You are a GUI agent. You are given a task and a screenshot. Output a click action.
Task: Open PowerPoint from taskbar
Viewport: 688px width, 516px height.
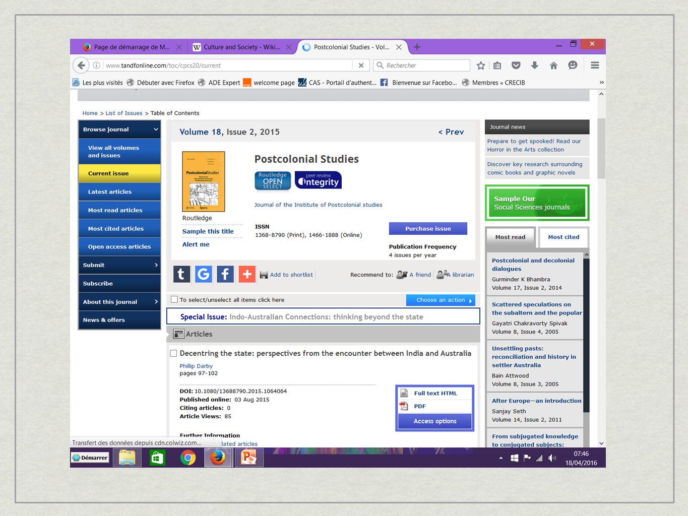(x=248, y=458)
